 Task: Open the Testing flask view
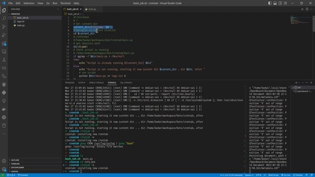[4, 60]
